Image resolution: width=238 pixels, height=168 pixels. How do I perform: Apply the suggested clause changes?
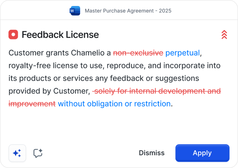tap(202, 153)
